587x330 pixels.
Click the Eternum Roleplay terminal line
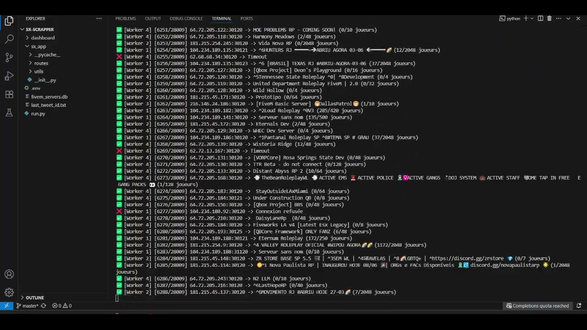234,238
